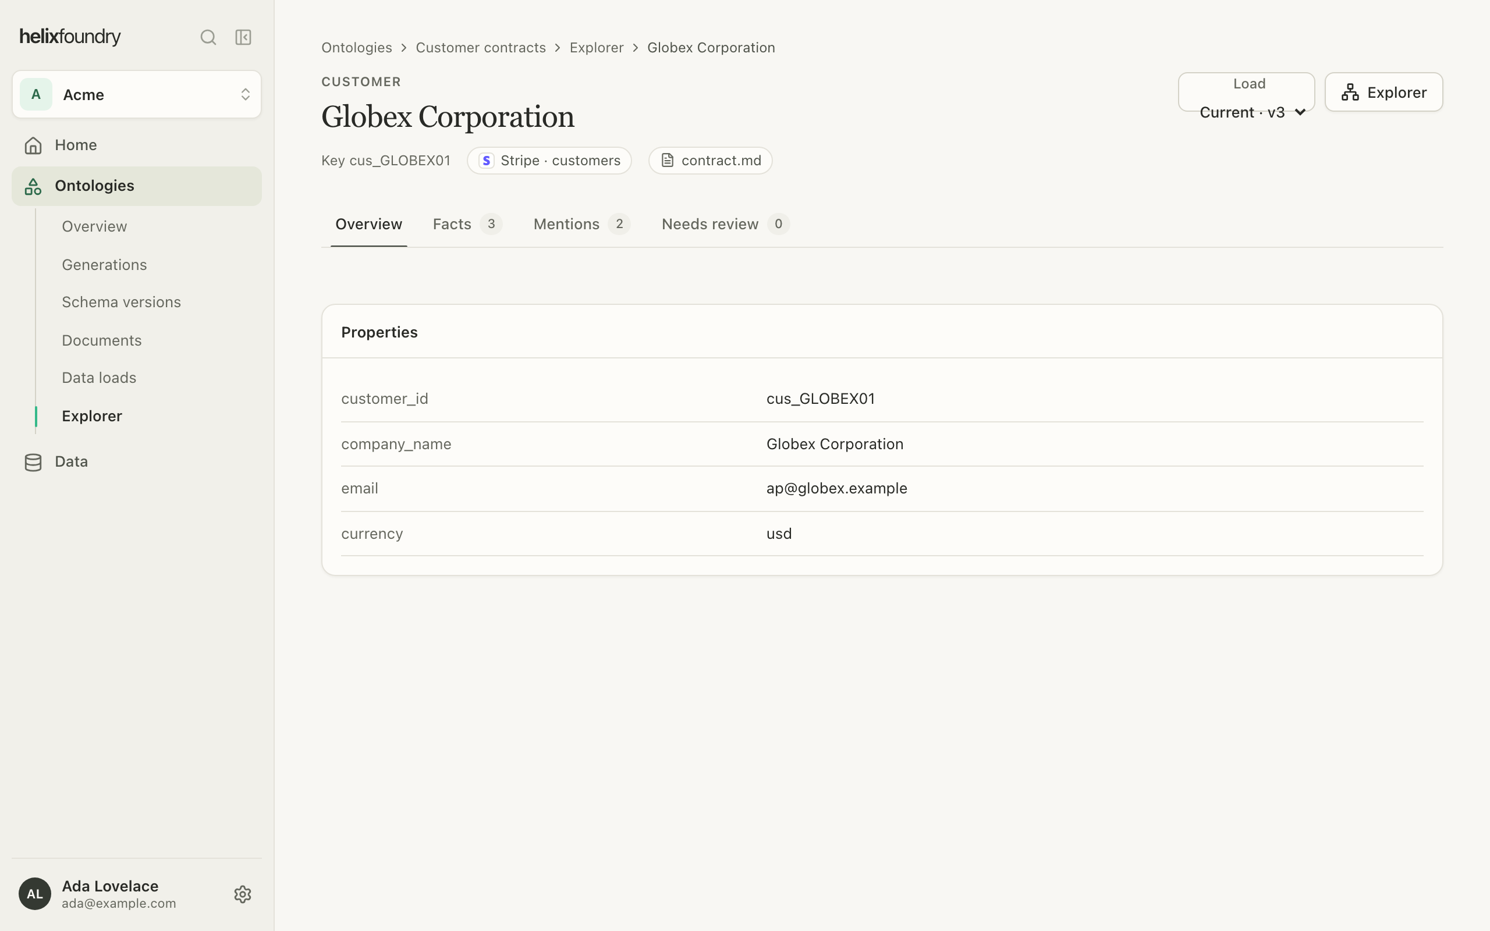Switch to the Facts tab

467,224
